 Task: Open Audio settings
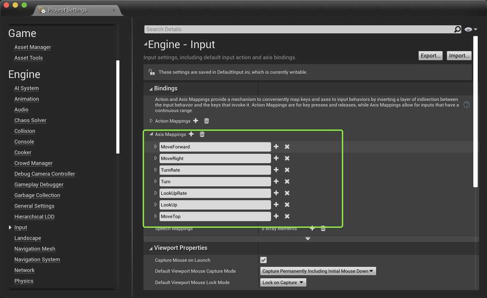(21, 109)
